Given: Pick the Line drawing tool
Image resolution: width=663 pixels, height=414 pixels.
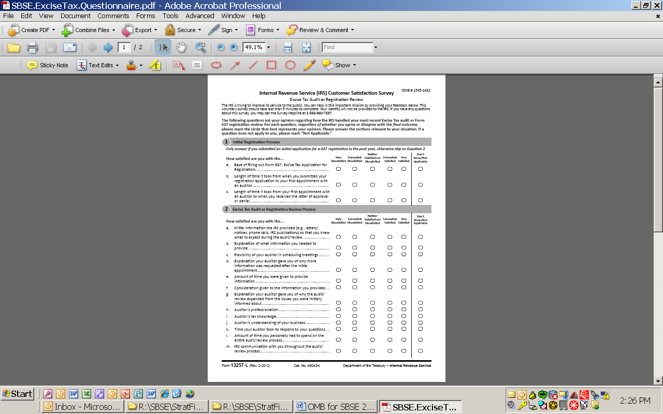Looking at the screenshot, I should click(x=253, y=65).
